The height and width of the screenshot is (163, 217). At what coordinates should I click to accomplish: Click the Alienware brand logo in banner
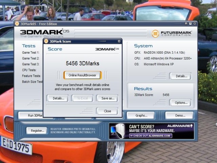(180, 126)
